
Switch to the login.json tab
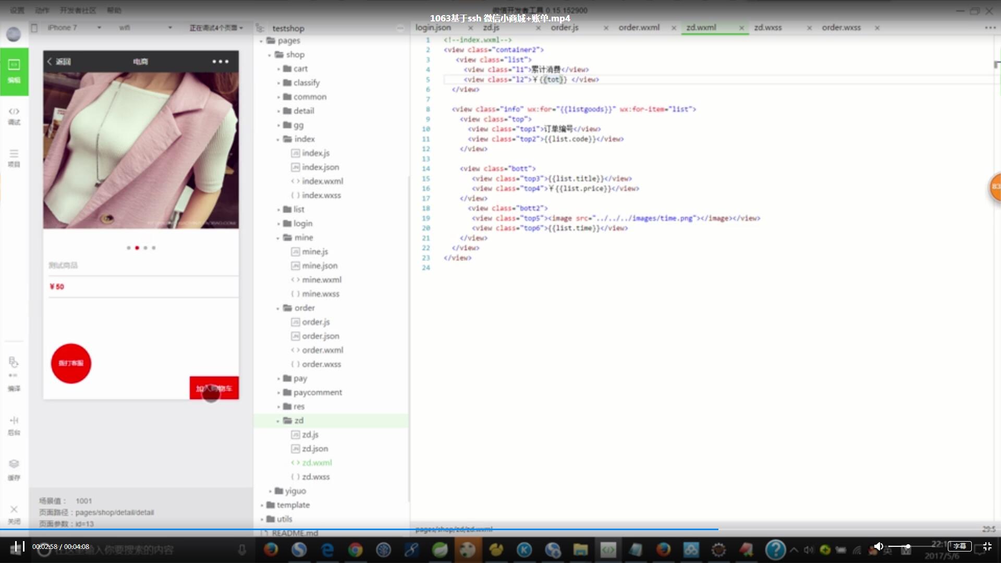point(433,28)
